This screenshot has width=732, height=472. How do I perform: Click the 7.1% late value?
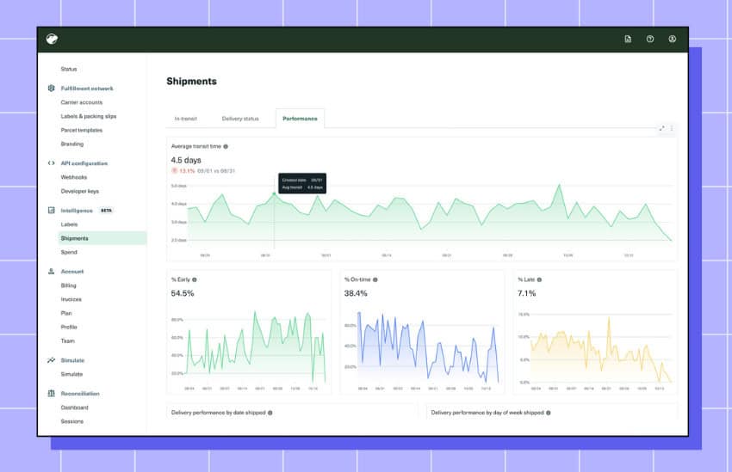point(526,293)
